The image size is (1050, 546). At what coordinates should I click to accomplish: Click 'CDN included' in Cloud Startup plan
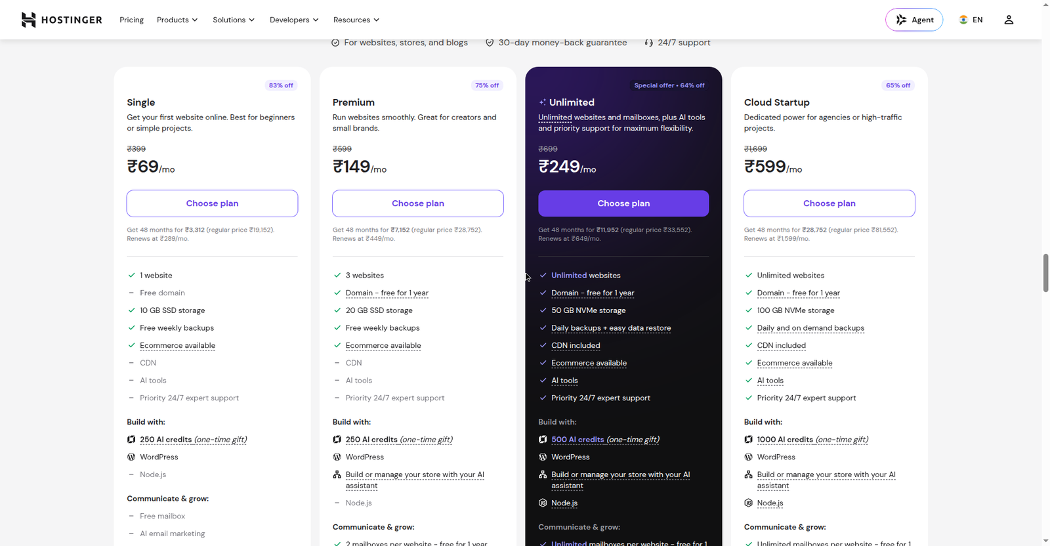781,346
